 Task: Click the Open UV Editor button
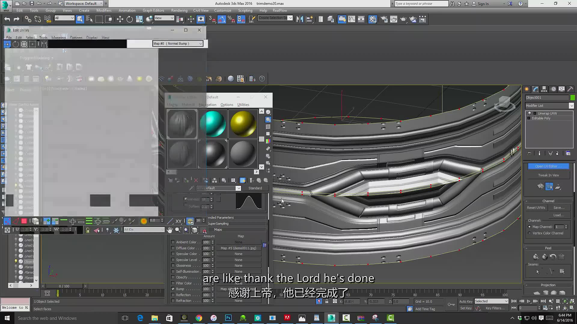coord(548,166)
